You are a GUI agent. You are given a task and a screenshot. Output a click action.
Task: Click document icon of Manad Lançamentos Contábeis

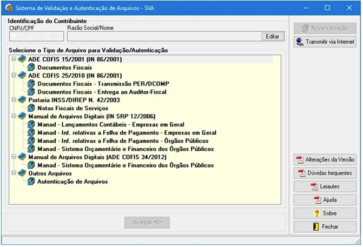point(31,124)
